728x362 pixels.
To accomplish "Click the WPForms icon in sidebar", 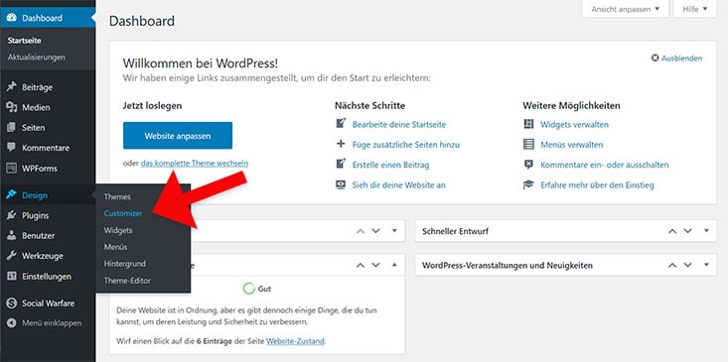I will (12, 169).
